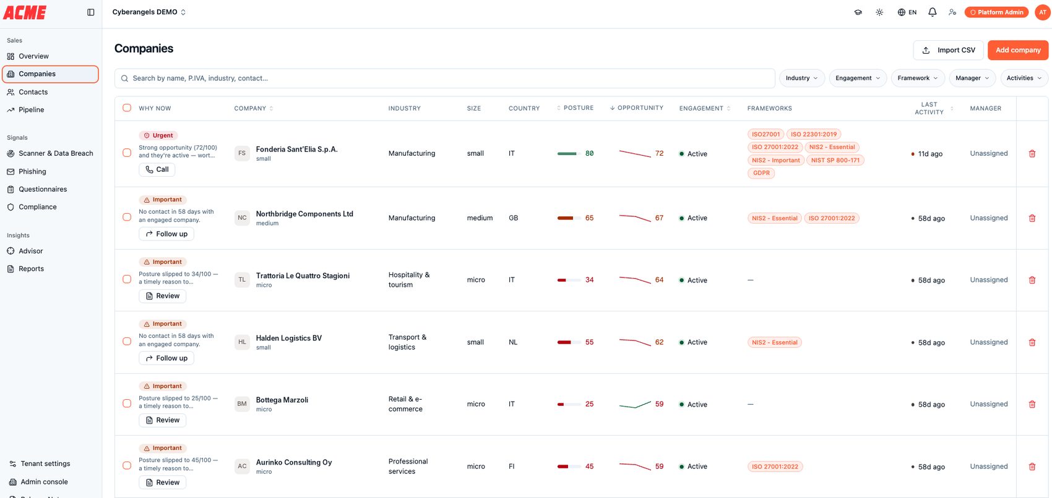Click the Import CSV button
Viewport: 1052px width, 498px height.
click(x=948, y=50)
